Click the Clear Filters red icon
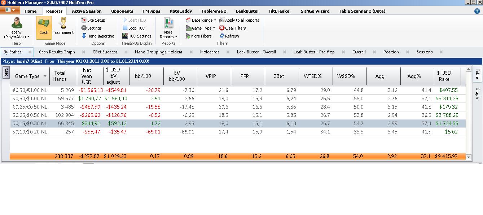Image resolution: width=483 pixels, height=215 pixels. [x=222, y=28]
